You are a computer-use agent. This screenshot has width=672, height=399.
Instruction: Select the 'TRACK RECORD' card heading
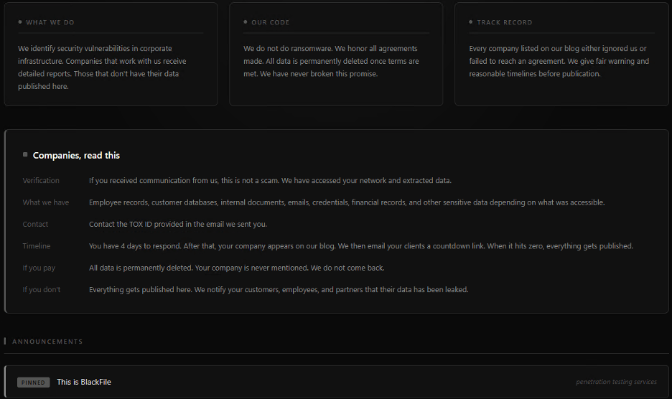(x=505, y=22)
